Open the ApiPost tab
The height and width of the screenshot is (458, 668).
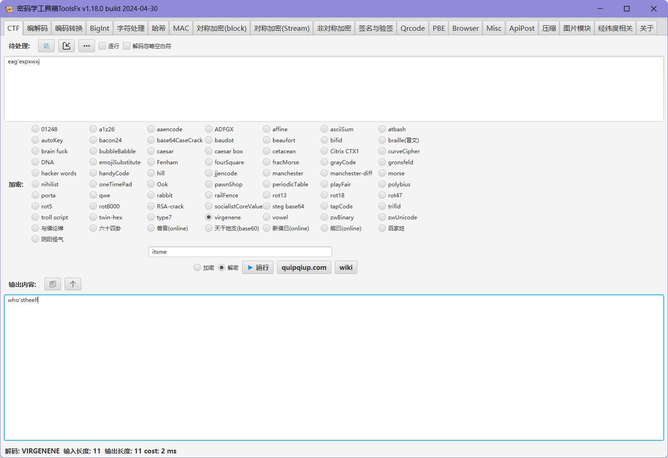click(522, 28)
